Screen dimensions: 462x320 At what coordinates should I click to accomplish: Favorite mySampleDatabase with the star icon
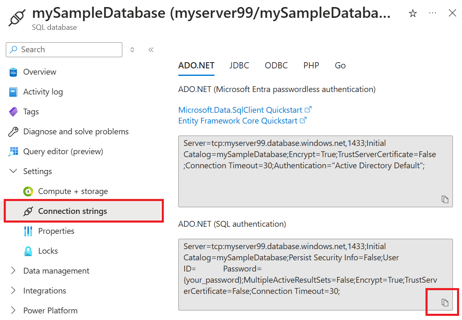click(x=413, y=13)
